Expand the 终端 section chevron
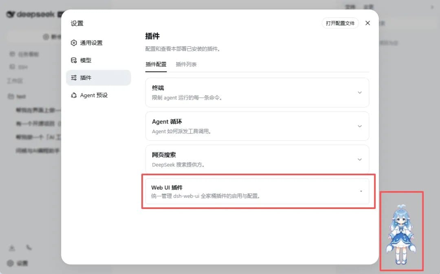 coord(360,93)
